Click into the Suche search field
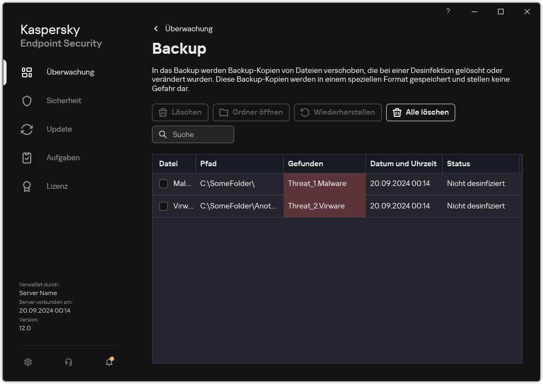This screenshot has width=543, height=384. click(199, 134)
